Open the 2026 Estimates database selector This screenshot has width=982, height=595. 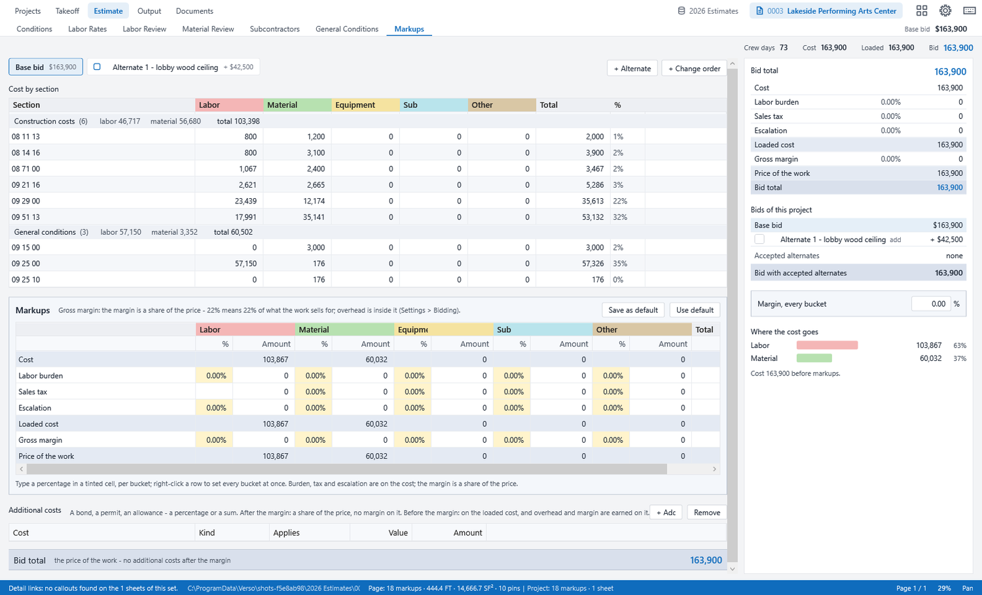coord(708,11)
